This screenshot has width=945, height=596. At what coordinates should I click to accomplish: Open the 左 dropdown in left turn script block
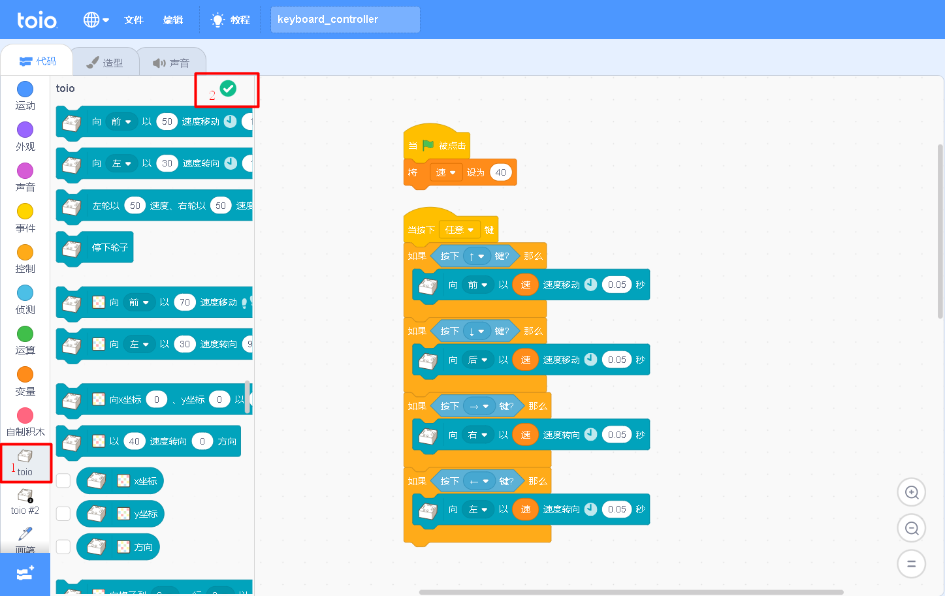point(478,509)
